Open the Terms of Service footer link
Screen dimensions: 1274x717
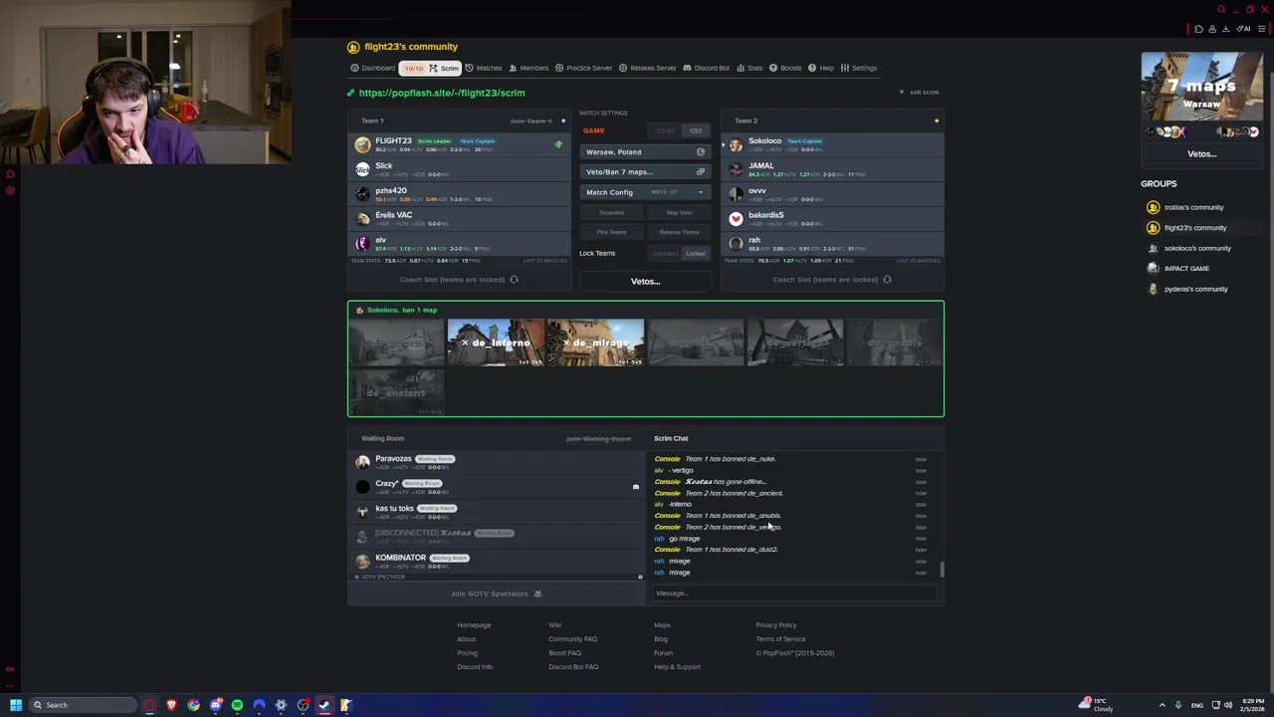pos(780,639)
